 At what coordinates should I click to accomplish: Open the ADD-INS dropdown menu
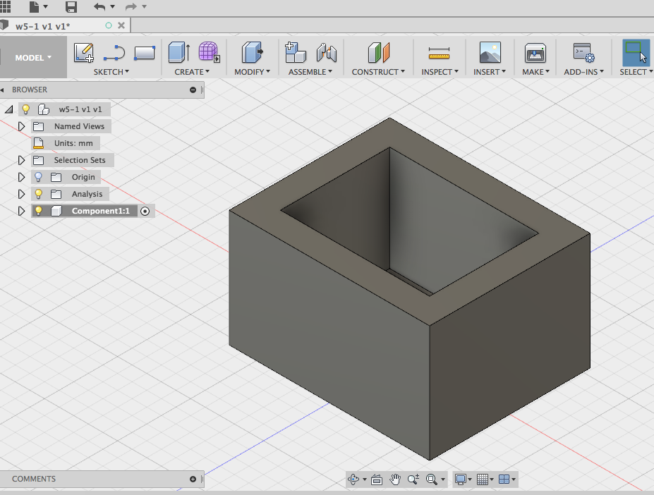(x=583, y=72)
